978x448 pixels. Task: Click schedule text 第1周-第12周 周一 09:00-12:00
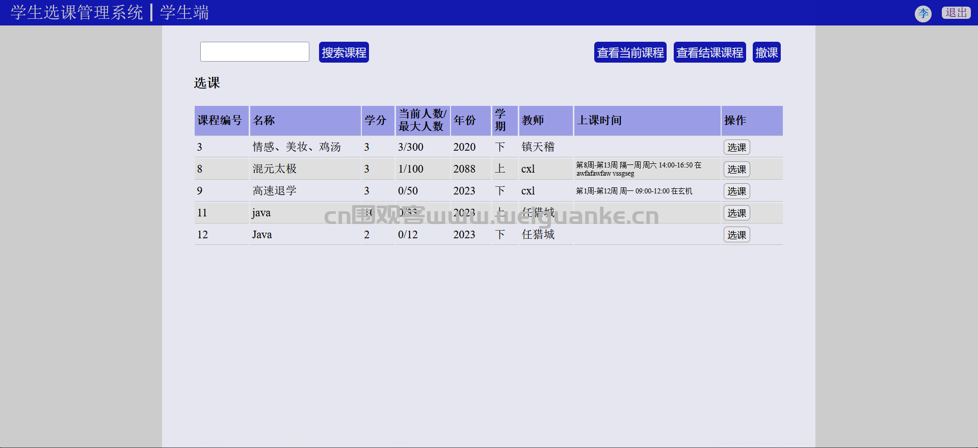(x=623, y=191)
